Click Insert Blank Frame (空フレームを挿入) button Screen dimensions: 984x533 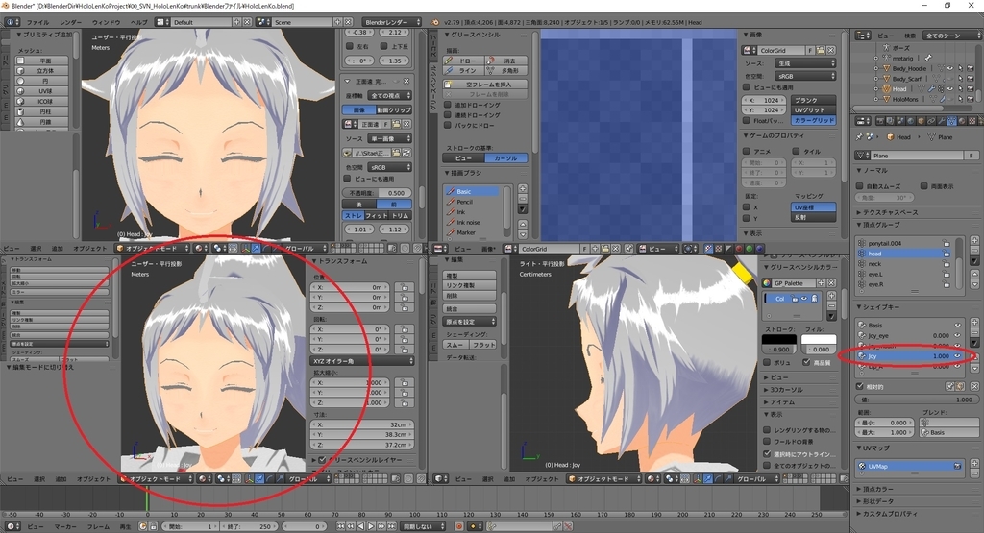coord(485,84)
